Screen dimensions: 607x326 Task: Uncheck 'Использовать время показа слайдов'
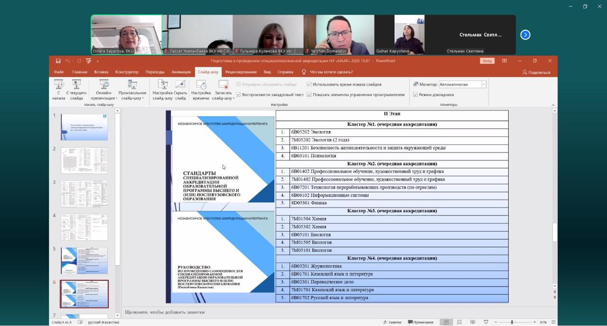[x=309, y=84]
